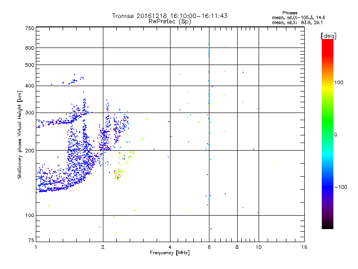Click the y-axis label '300'

pyautogui.click(x=30, y=113)
